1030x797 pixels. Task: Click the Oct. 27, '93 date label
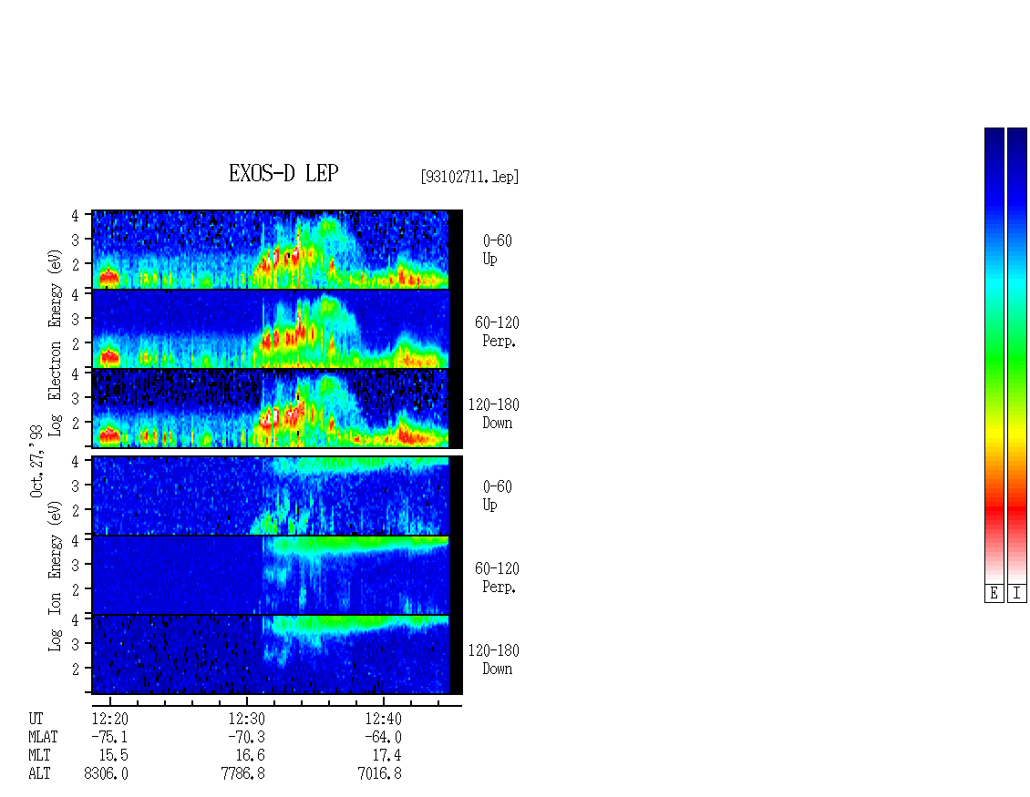[x=36, y=461]
